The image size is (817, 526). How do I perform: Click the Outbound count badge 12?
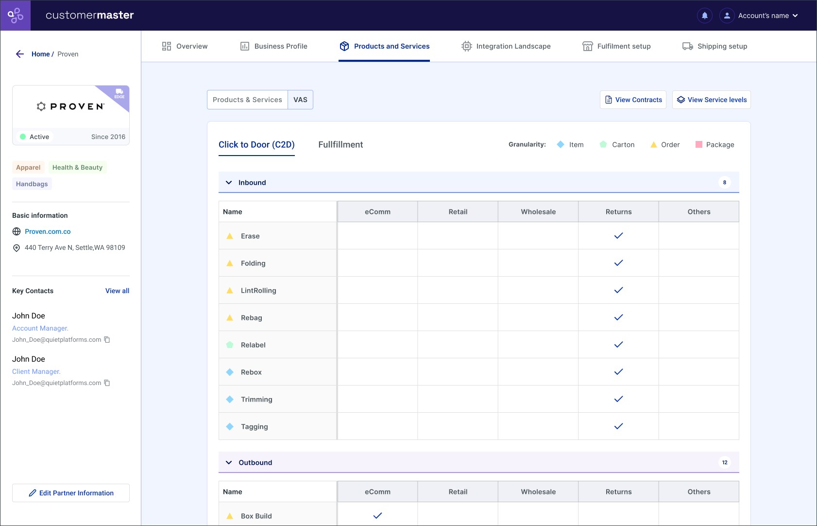[x=725, y=463]
